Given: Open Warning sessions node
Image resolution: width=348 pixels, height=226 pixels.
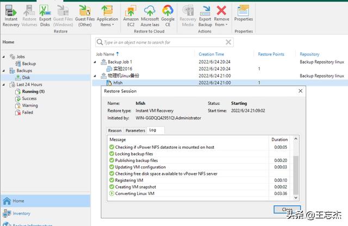Looking at the screenshot, I should [x=27, y=105].
